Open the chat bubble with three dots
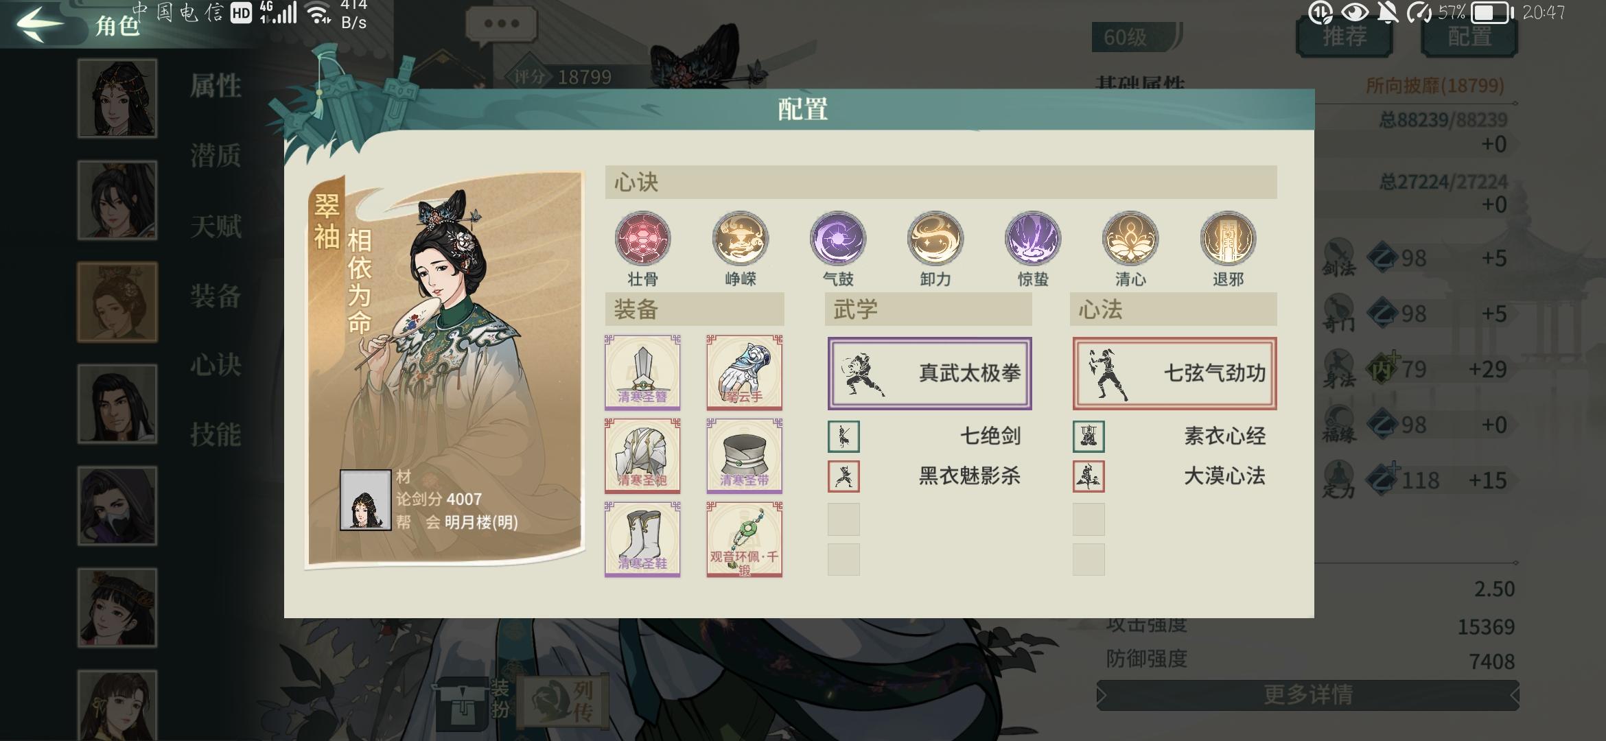Screen dimensions: 1606x741 (x=502, y=24)
